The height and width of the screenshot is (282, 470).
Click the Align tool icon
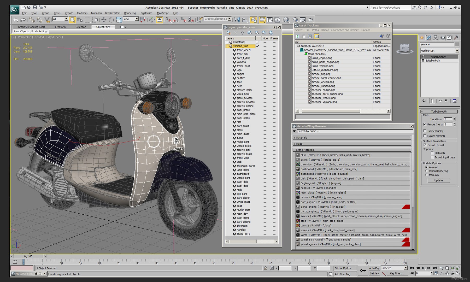point(245,20)
